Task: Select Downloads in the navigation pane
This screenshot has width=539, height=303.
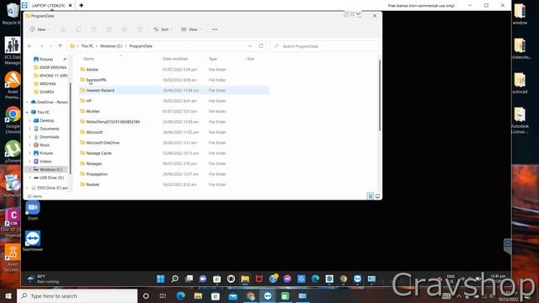Action: pyautogui.click(x=49, y=136)
